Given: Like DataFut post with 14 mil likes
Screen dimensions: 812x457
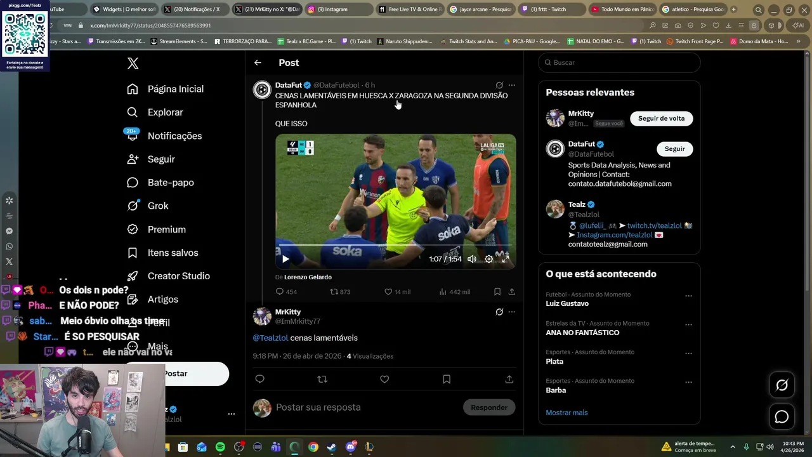Looking at the screenshot, I should 397,292.
